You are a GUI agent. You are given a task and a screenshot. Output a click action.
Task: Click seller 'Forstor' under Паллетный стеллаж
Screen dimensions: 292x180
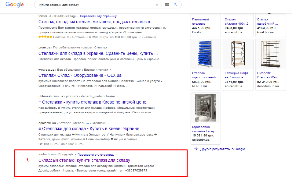[197, 32]
